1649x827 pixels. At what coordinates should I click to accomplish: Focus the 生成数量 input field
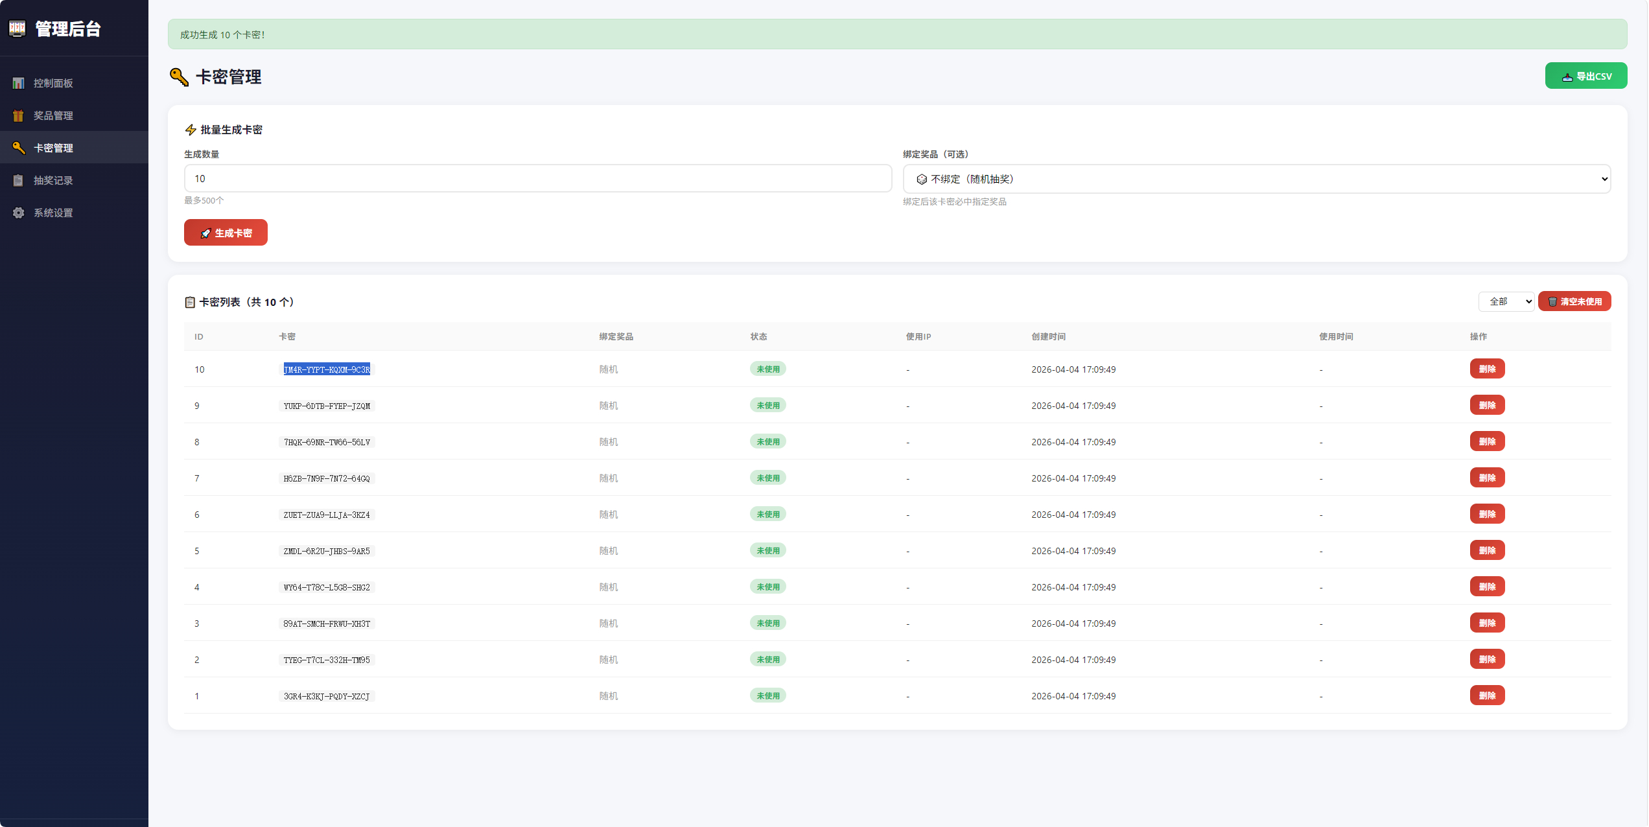(537, 178)
